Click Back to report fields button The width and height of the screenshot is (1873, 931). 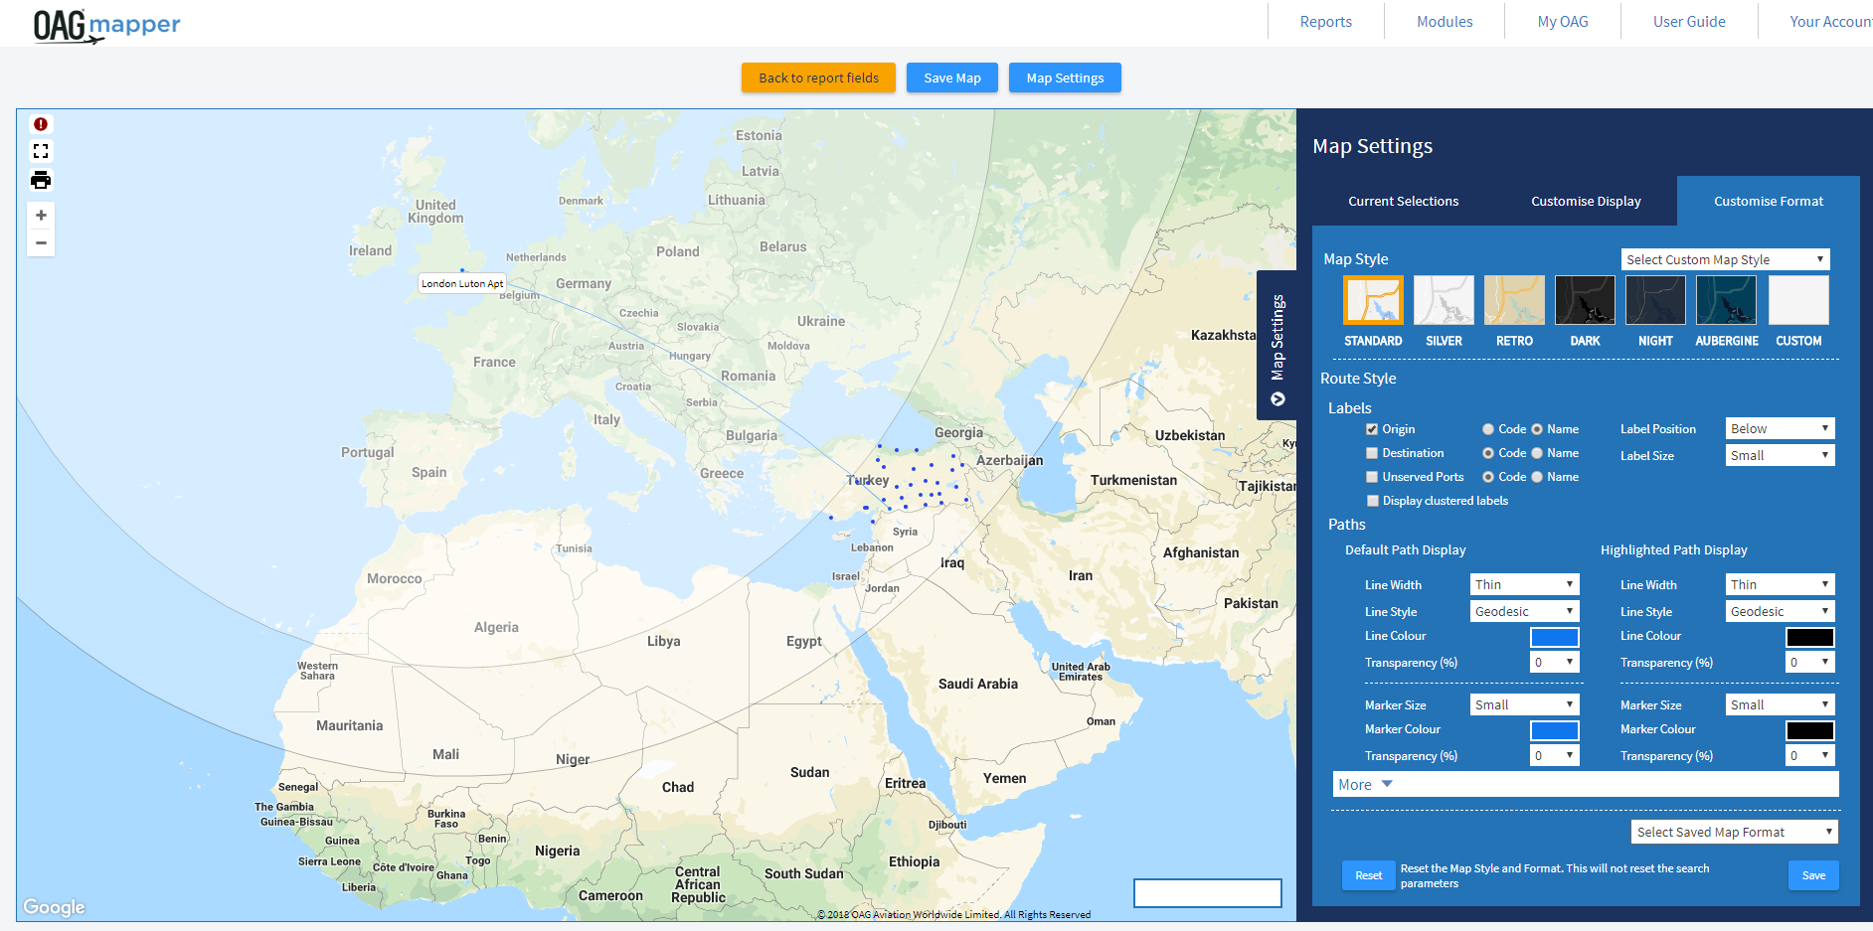pos(818,78)
